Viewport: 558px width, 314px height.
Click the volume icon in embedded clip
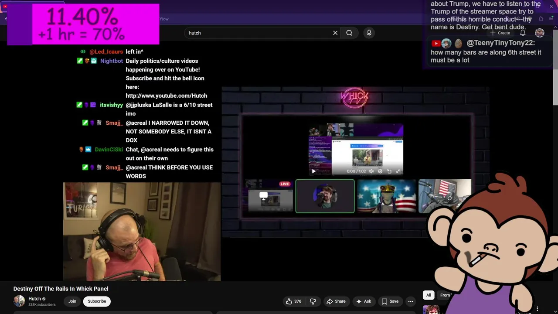coord(371,171)
